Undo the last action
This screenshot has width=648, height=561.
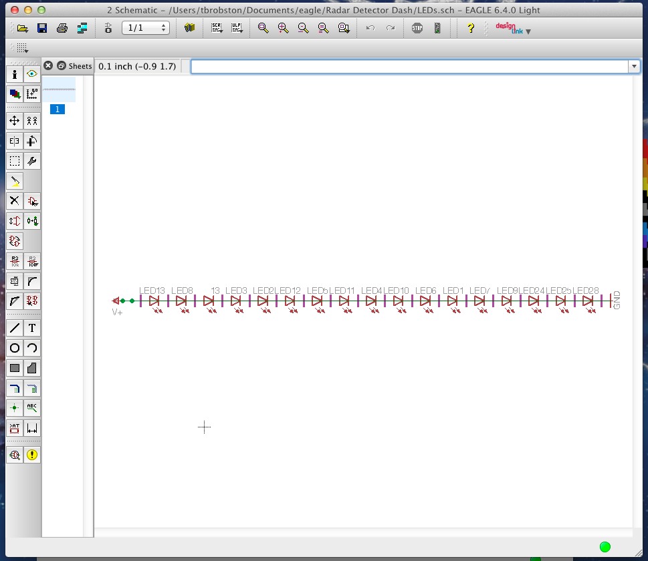370,28
